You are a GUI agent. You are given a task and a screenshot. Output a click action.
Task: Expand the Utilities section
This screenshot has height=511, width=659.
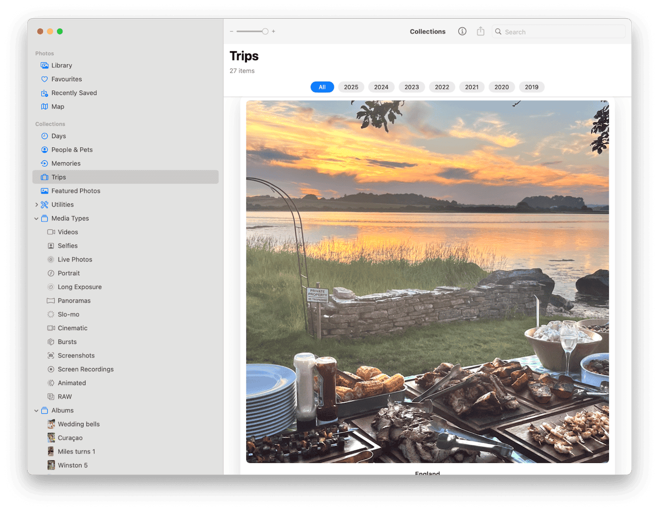[x=37, y=204]
